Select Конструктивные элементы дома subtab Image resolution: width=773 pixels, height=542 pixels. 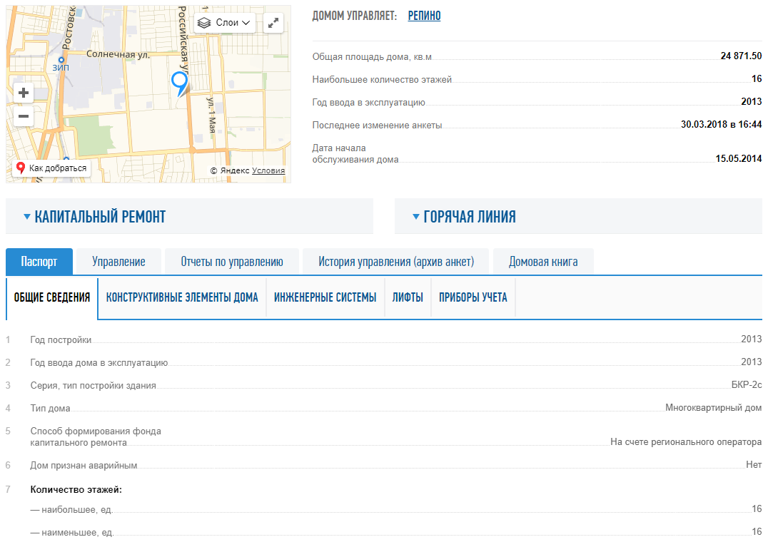coord(182,297)
